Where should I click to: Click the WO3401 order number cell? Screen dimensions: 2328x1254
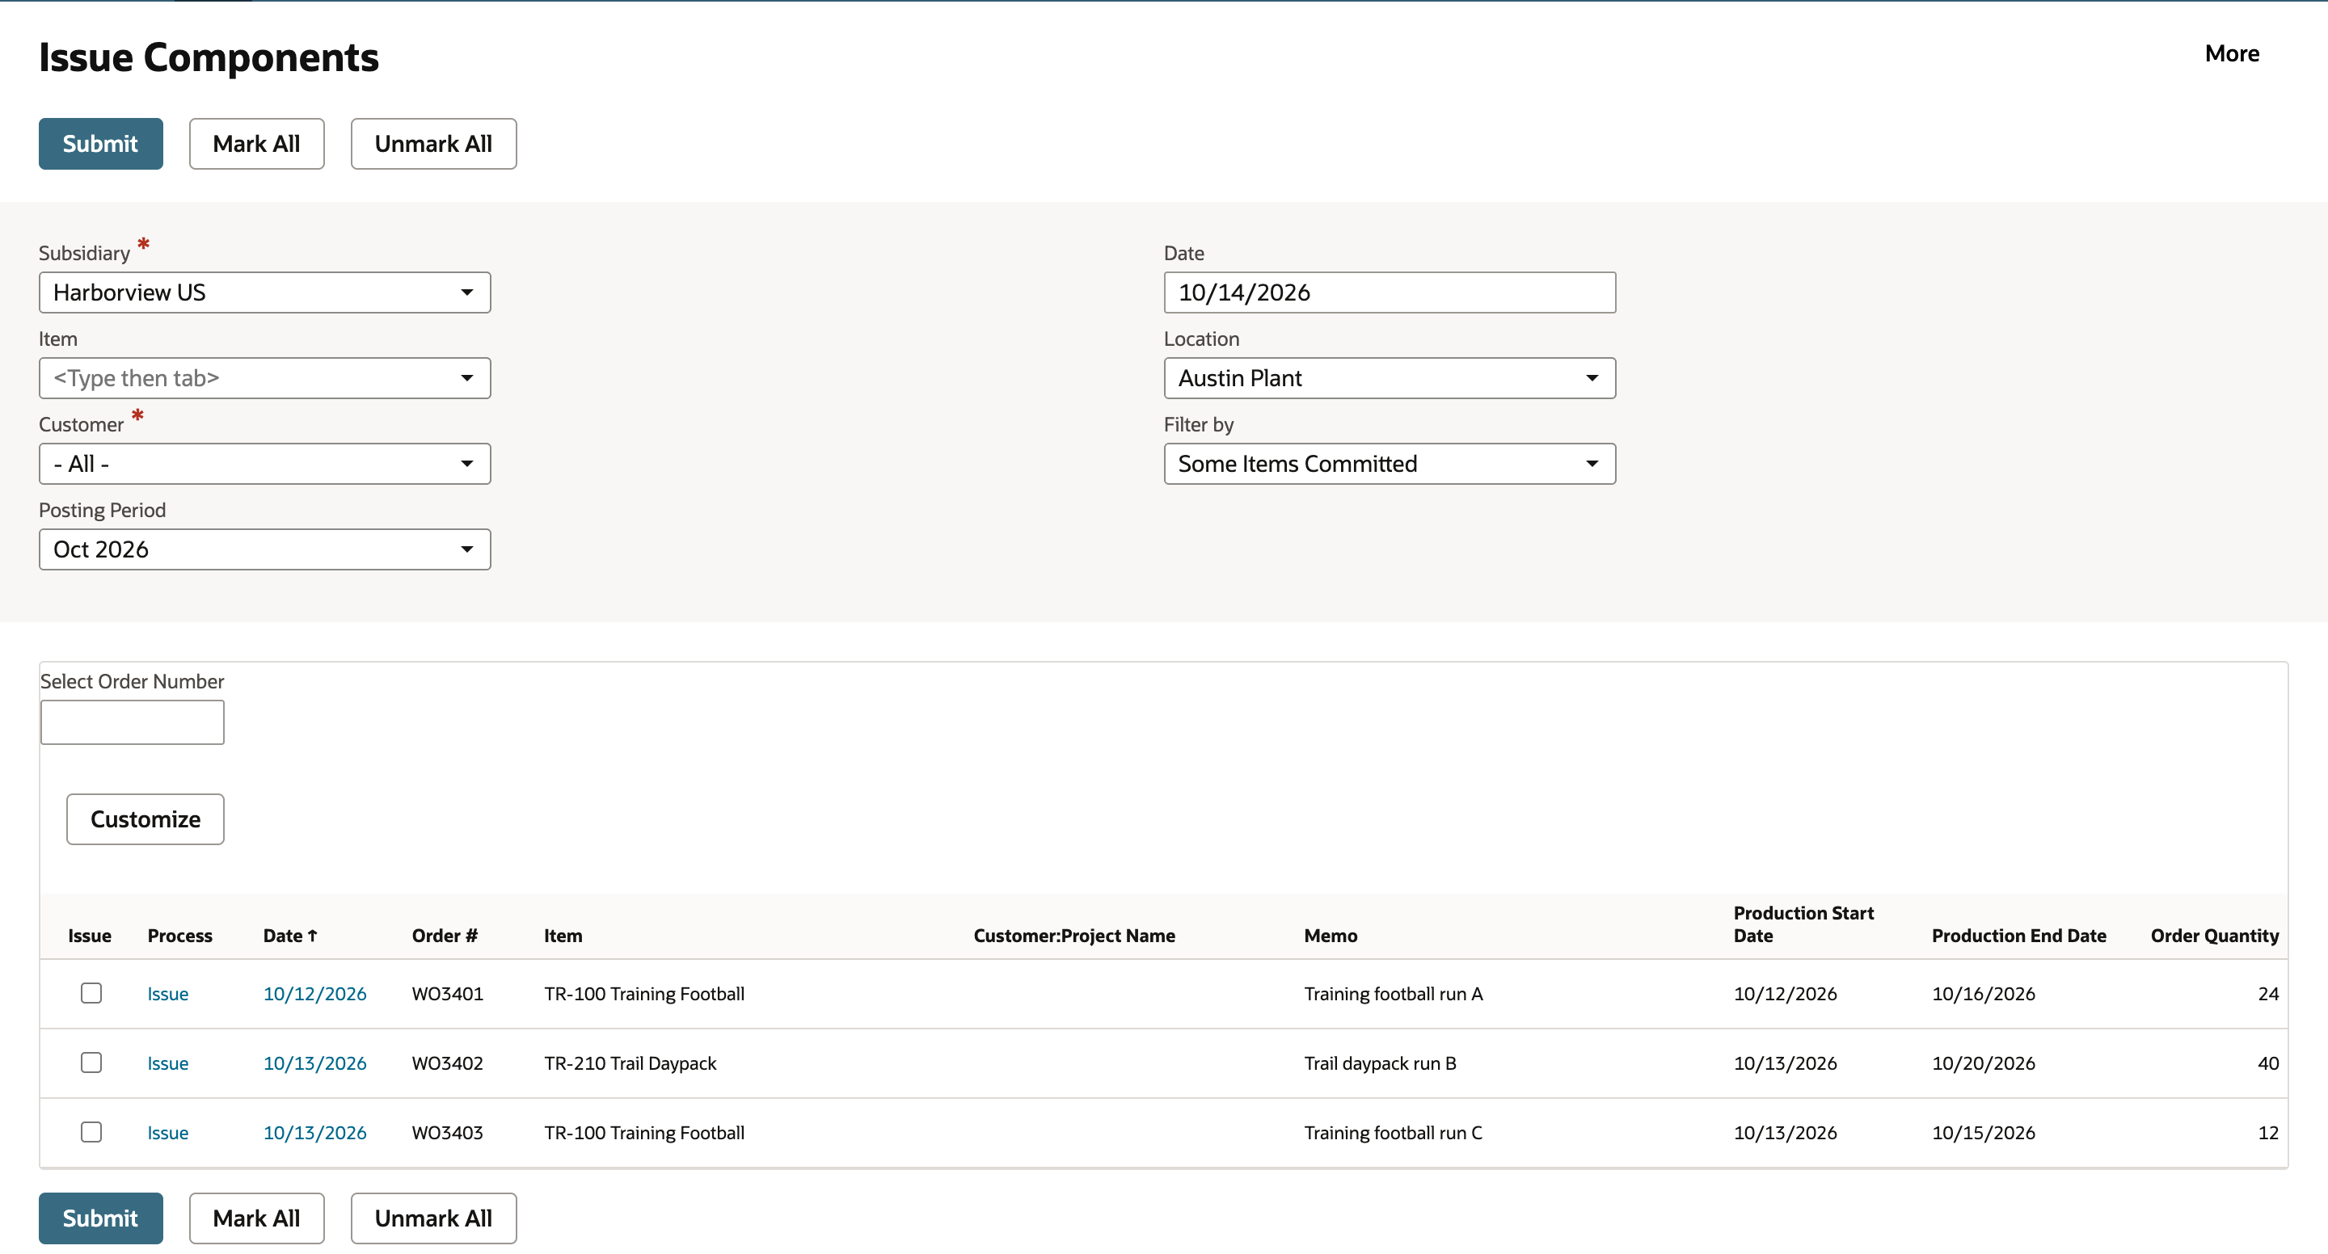point(447,994)
